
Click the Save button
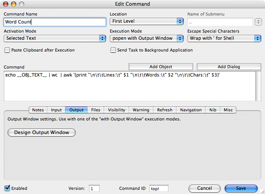click(241, 188)
